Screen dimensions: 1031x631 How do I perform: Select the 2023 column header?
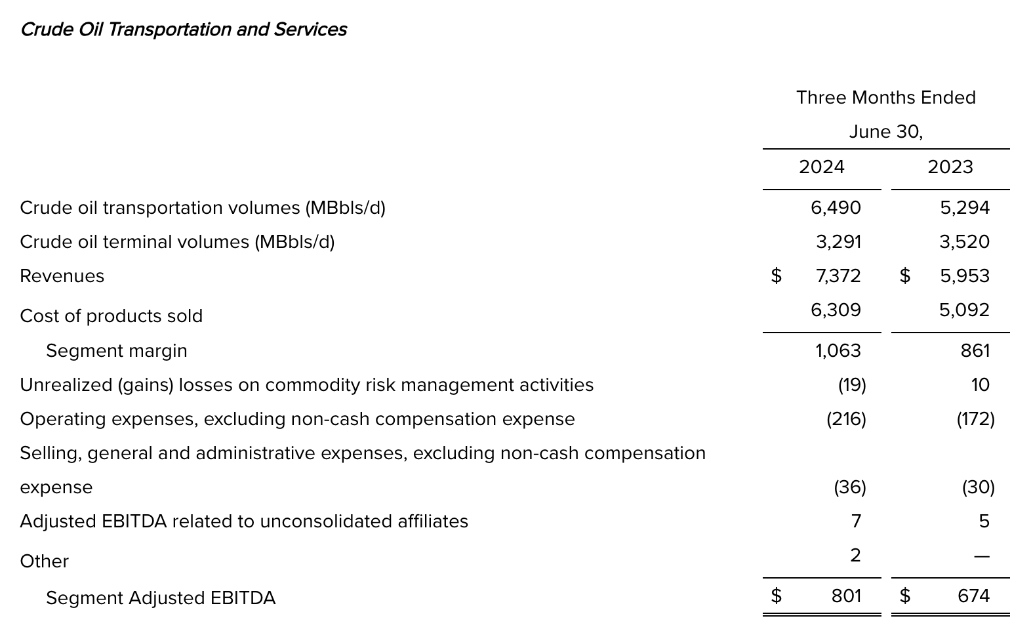click(x=950, y=167)
